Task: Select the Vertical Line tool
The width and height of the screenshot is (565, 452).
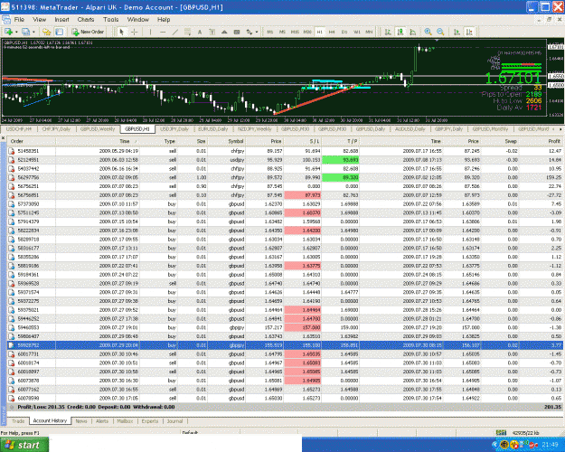Action: point(150,32)
